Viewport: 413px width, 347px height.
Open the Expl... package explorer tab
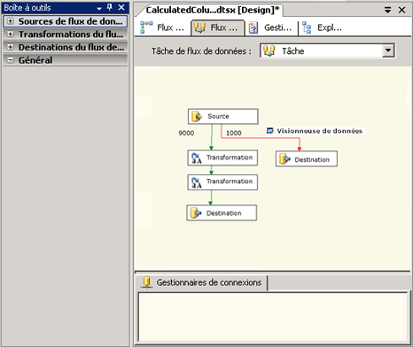(323, 27)
